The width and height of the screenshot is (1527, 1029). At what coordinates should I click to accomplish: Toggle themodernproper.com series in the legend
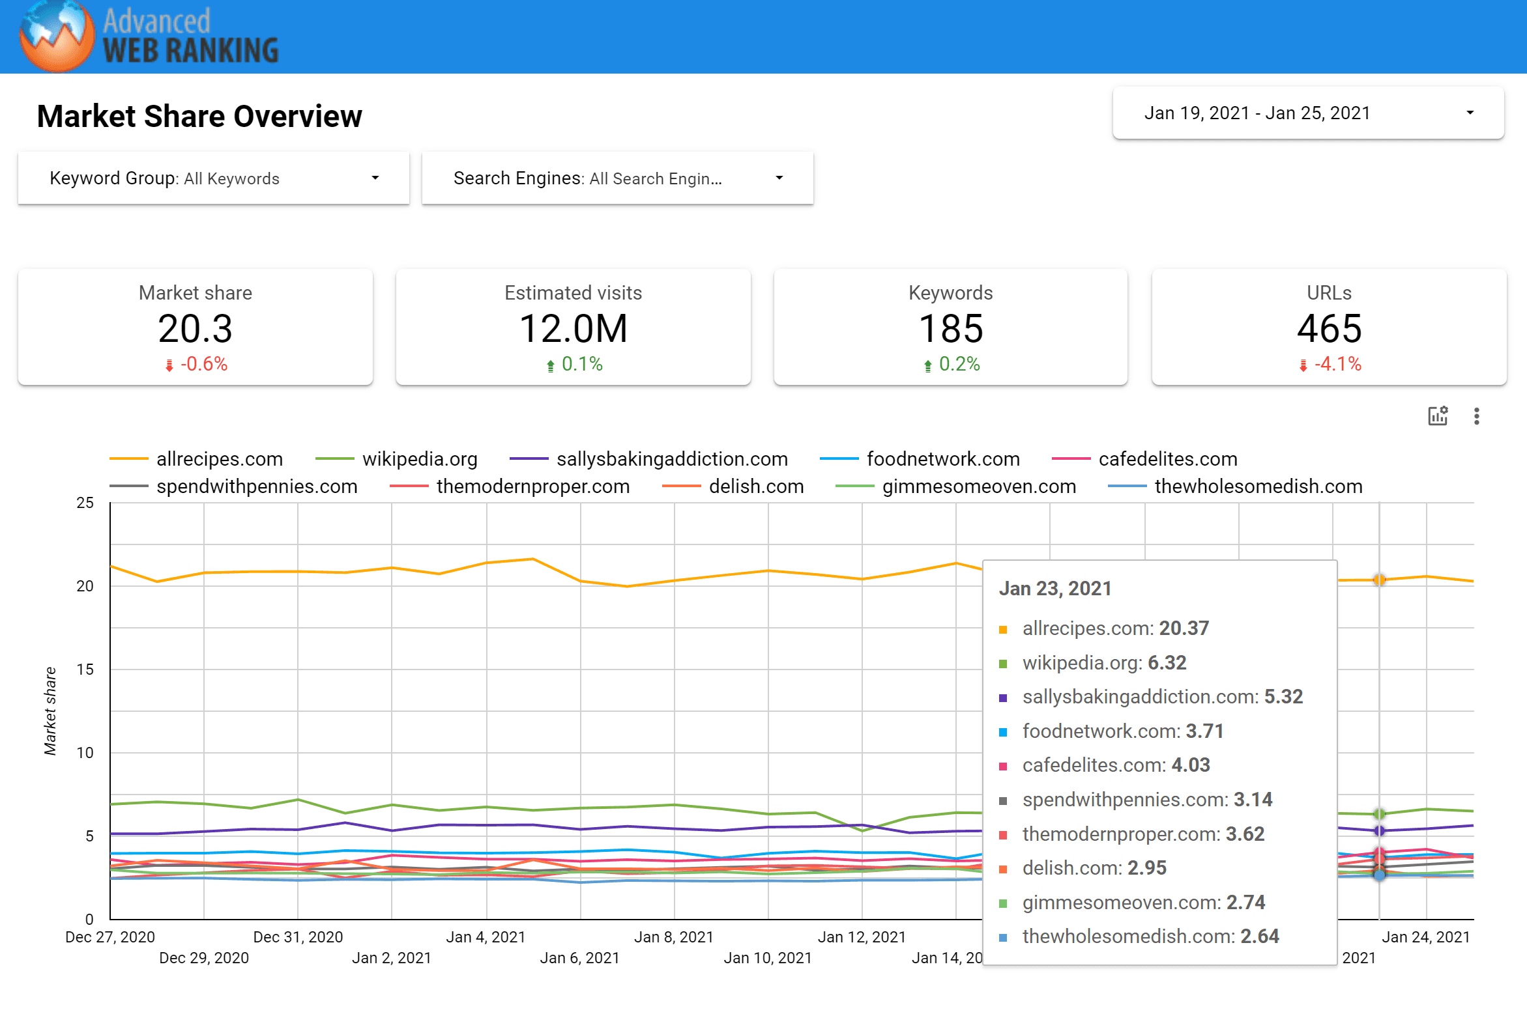point(510,486)
